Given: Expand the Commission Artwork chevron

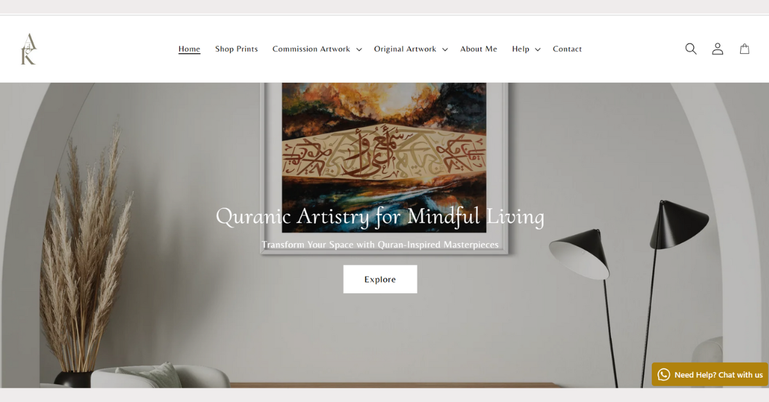Looking at the screenshot, I should click(359, 49).
